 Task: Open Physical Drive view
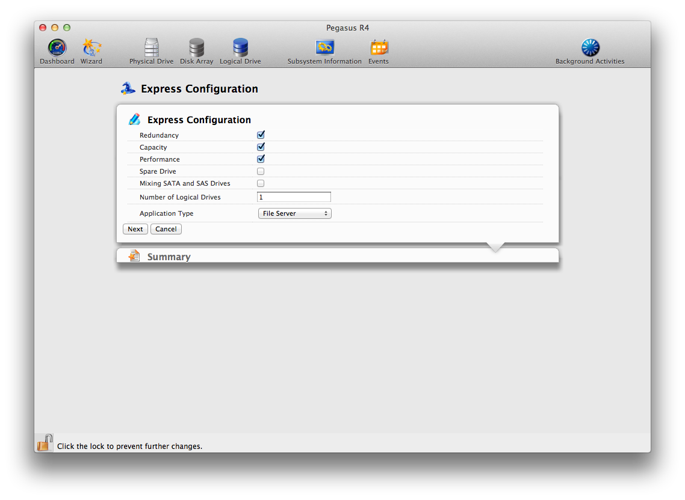151,48
